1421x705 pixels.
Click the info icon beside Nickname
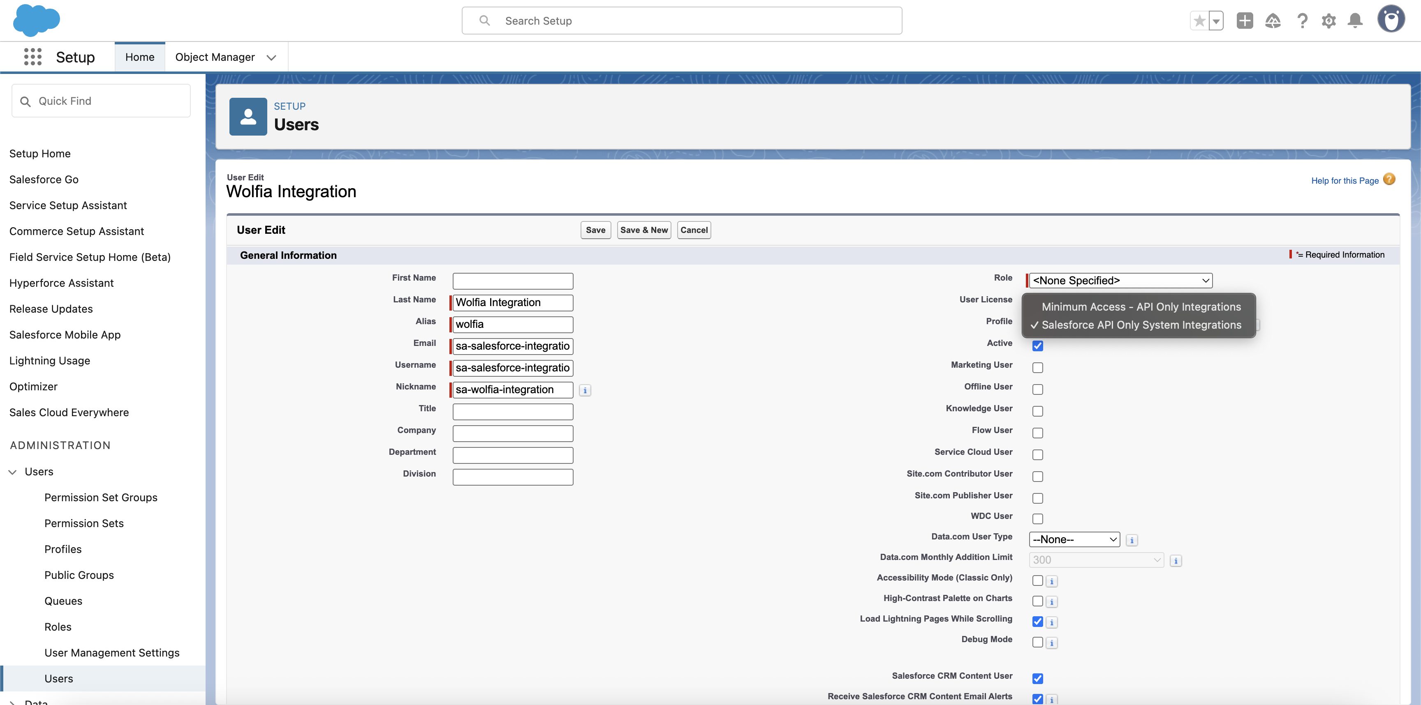tap(585, 390)
